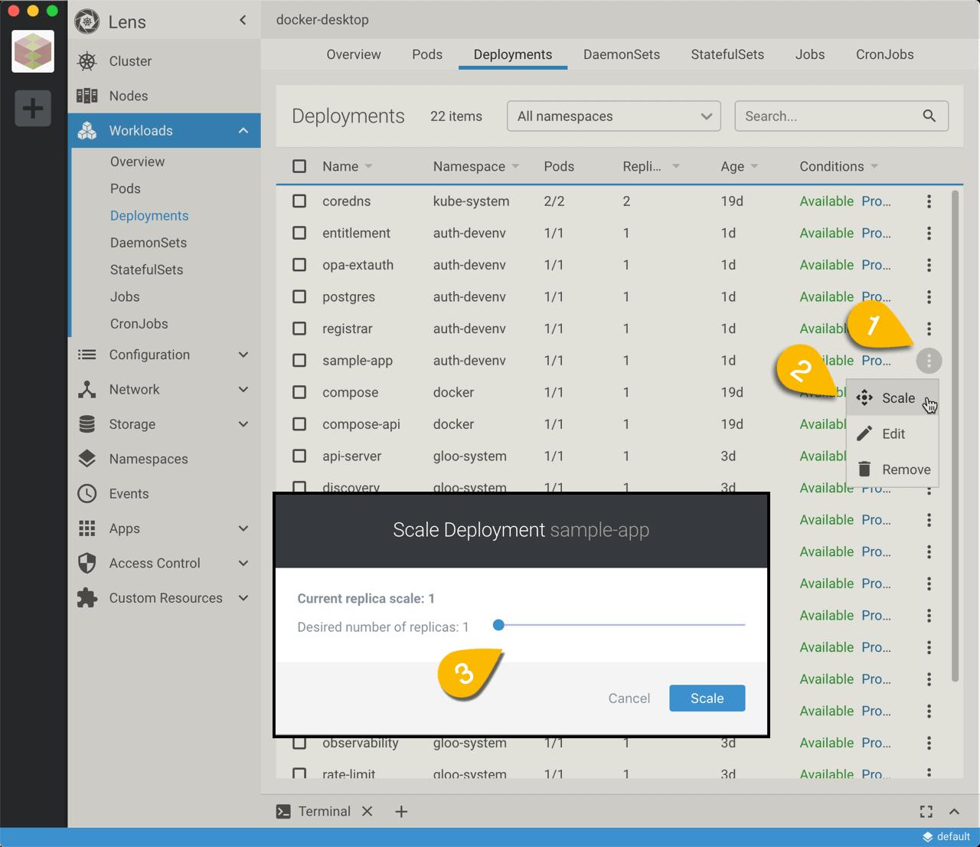
Task: Open the entitlement row three-dot menu
Action: tap(929, 233)
